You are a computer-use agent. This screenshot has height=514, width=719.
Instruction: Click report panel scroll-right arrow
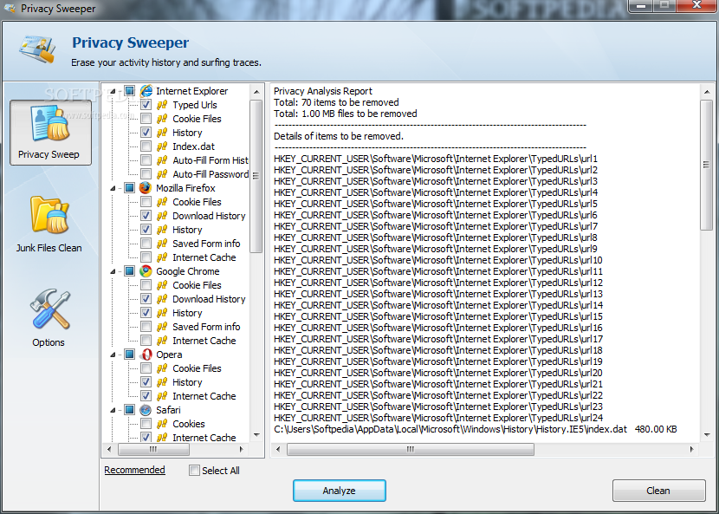(692, 450)
